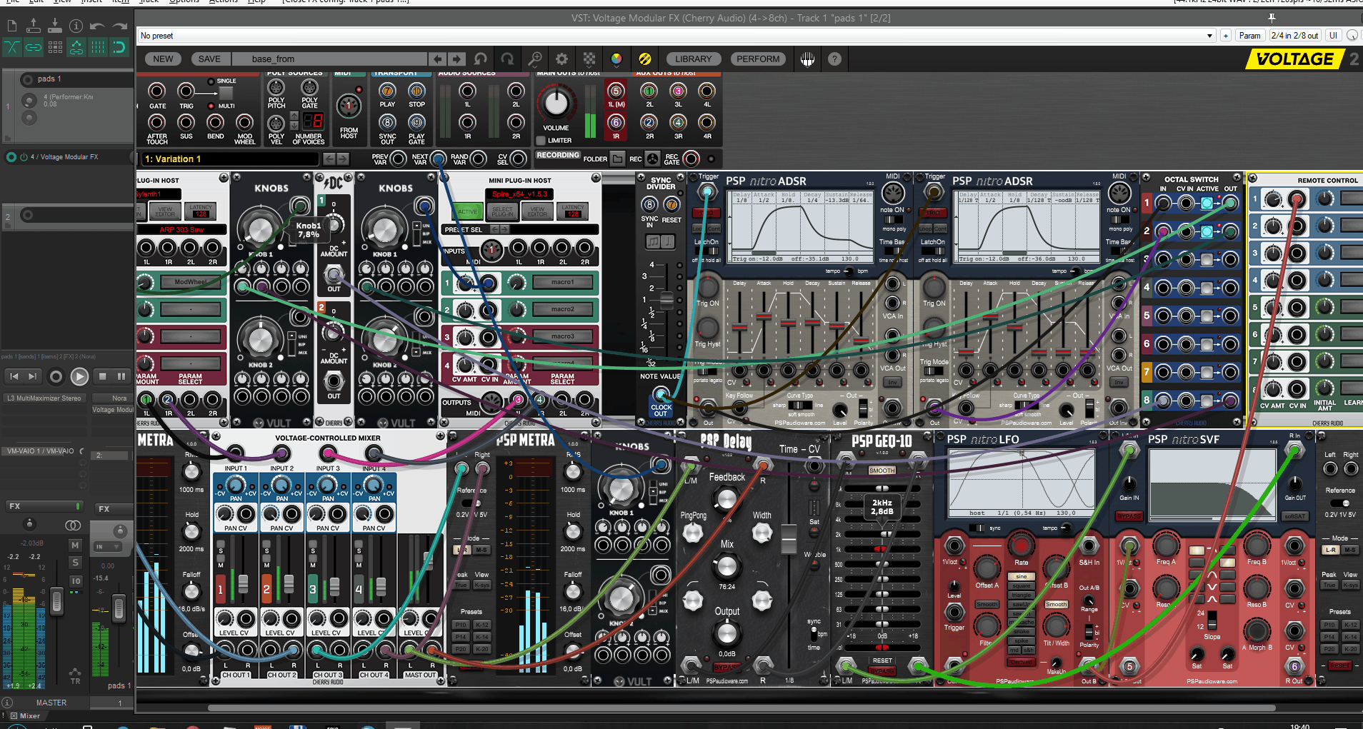The height and width of the screenshot is (729, 1363).
Task: Load next preset with right arrow
Action: coord(456,59)
